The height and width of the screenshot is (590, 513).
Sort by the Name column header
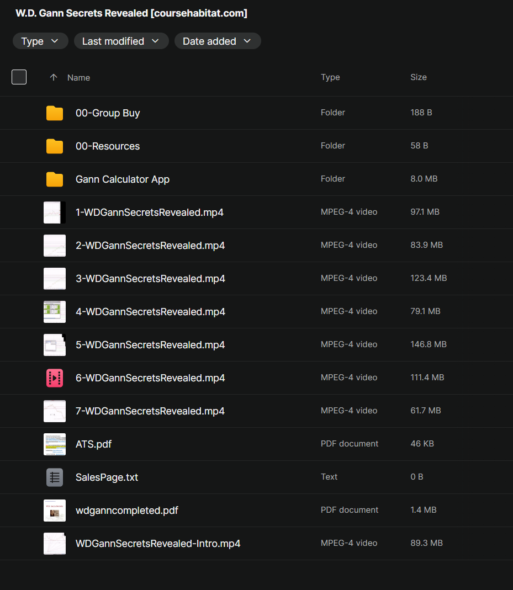tap(78, 78)
